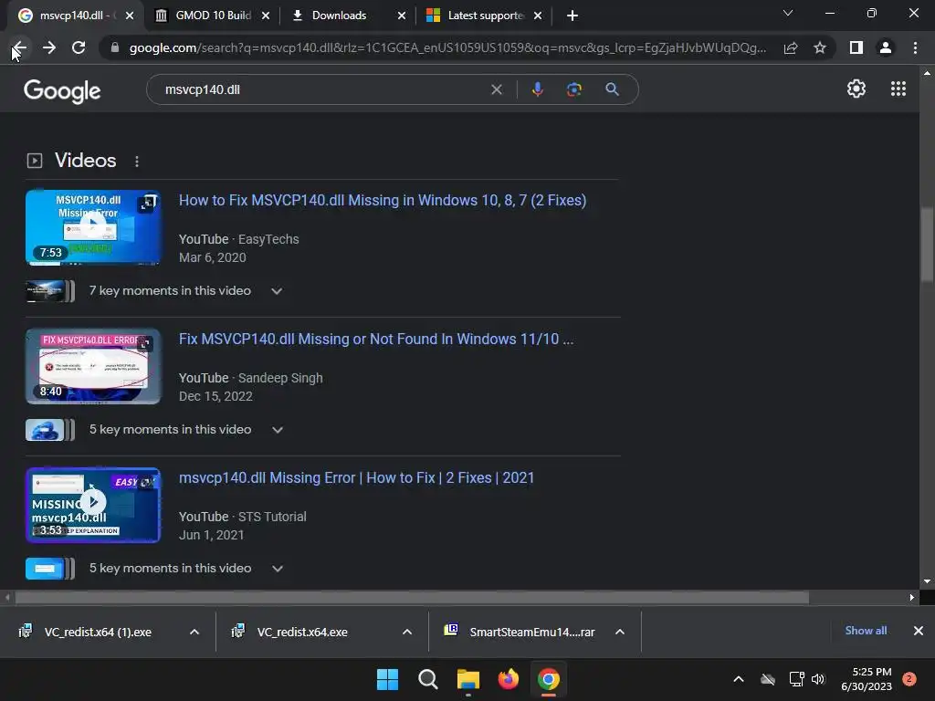This screenshot has width=935, height=701.
Task: Play the STS Tutorial 3:53 video thumbnail
Action: coord(93,505)
